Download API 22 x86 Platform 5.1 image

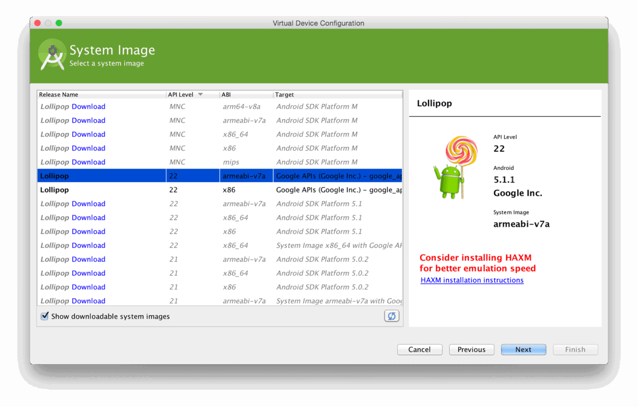88,231
